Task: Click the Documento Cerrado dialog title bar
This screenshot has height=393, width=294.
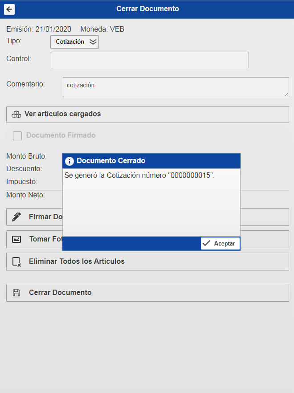Action: 151,161
